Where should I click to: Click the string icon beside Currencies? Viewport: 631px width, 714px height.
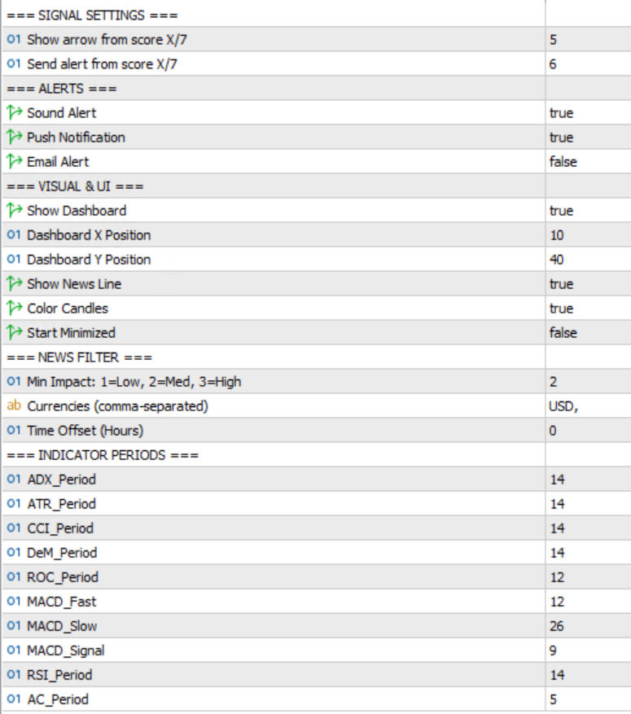tap(14, 406)
